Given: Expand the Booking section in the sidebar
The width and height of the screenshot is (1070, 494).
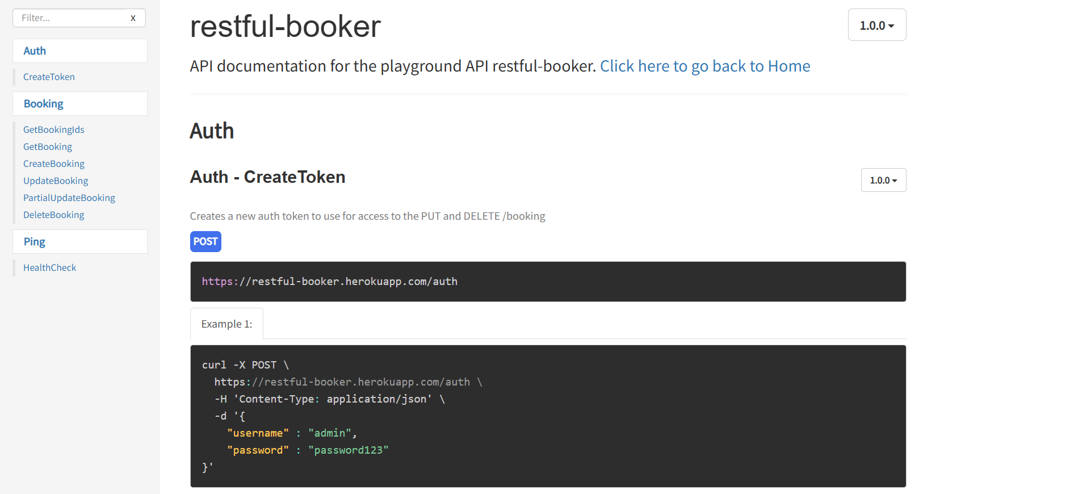Looking at the screenshot, I should (x=43, y=103).
